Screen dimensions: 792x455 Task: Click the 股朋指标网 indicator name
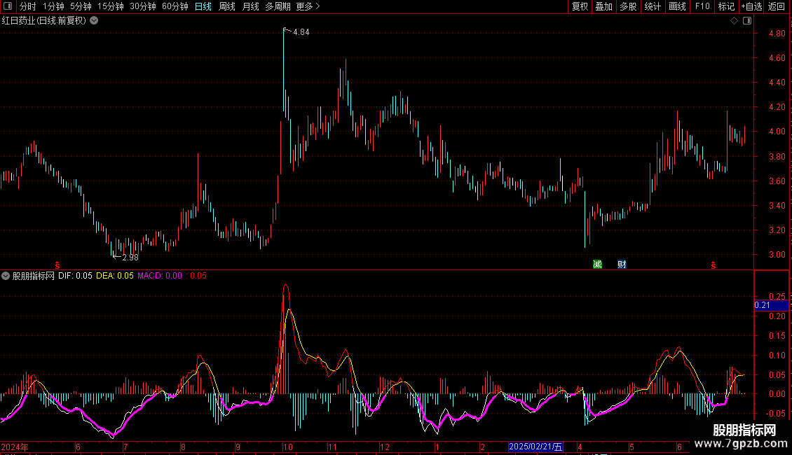[34, 276]
